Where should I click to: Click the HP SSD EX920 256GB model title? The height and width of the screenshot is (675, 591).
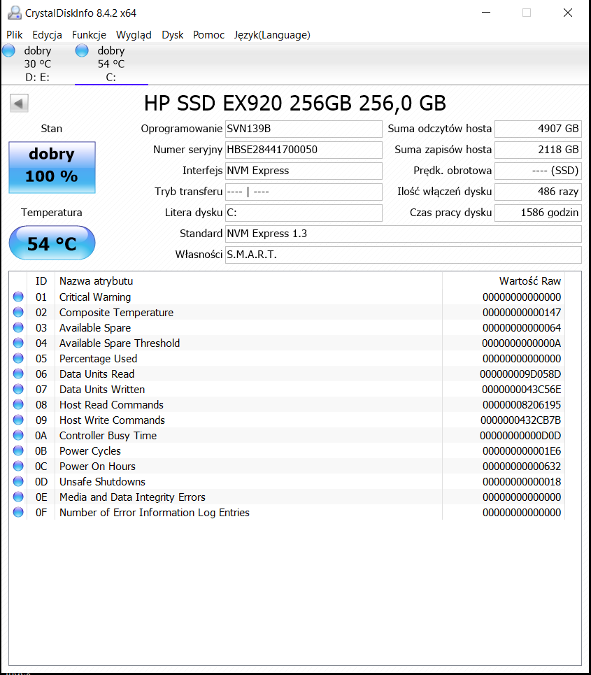[295, 104]
